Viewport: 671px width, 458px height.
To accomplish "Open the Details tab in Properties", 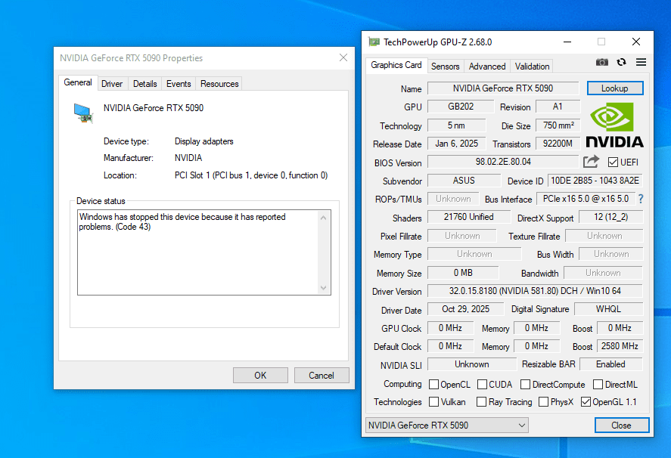I will point(144,84).
